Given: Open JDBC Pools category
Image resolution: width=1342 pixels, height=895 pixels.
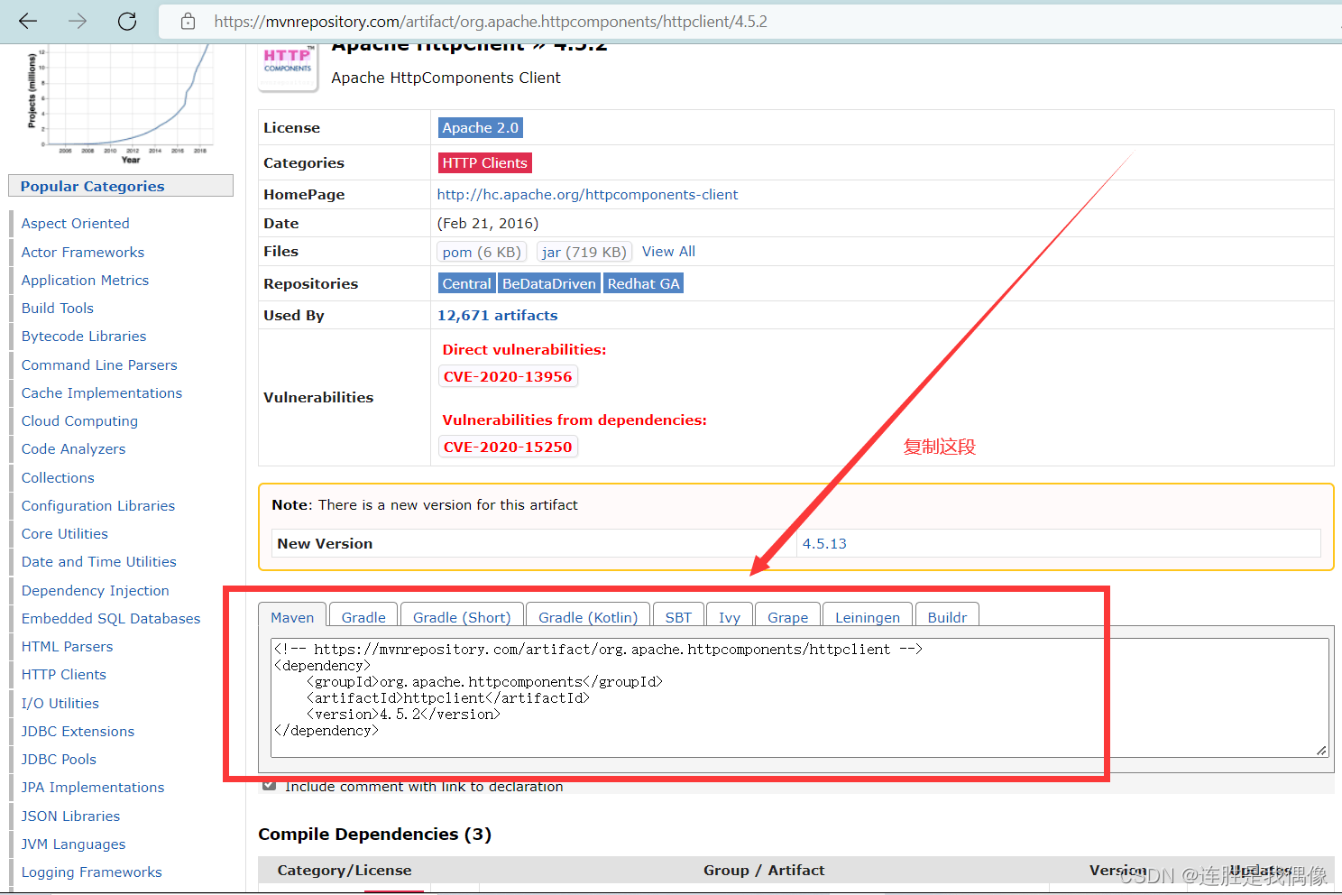Looking at the screenshot, I should point(59,760).
